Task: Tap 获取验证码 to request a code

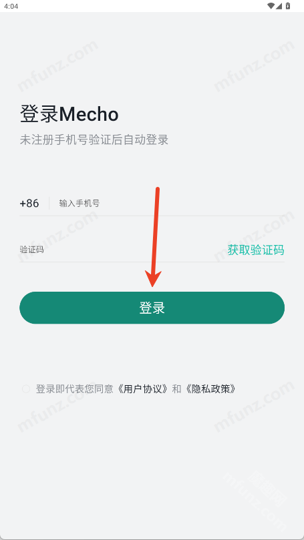Action: pyautogui.click(x=256, y=250)
